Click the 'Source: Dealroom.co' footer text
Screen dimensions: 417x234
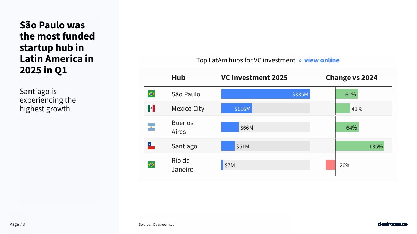(x=157, y=224)
